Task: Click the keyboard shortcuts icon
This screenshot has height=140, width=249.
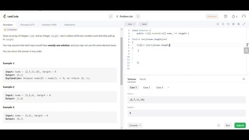Action: coord(233,24)
